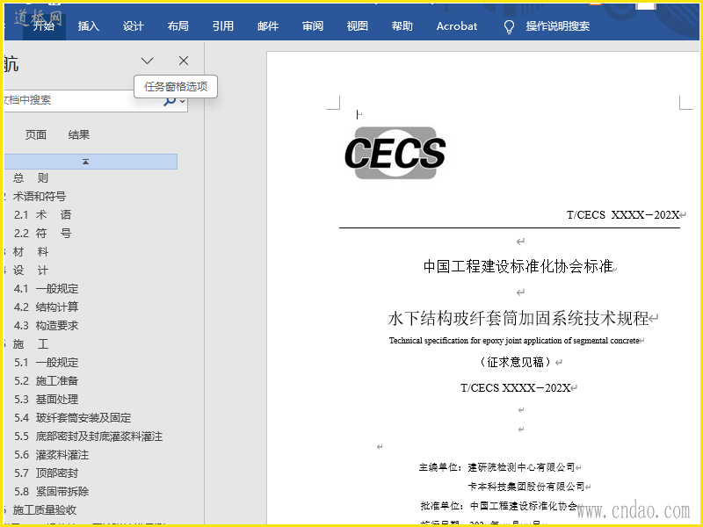Click line 批准单位:中国工程建设标准化协会

(499, 506)
